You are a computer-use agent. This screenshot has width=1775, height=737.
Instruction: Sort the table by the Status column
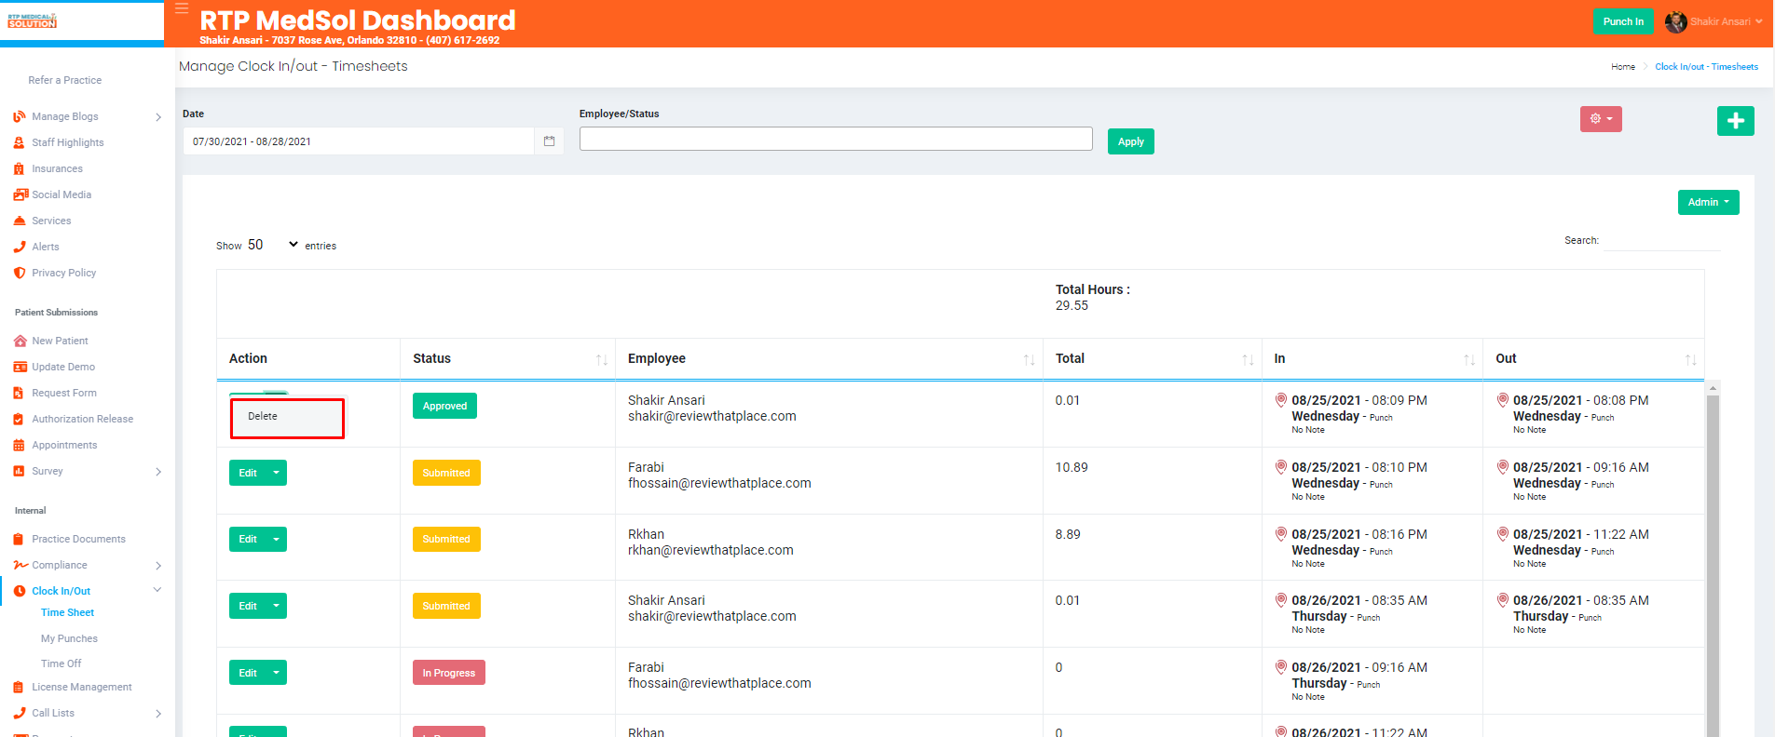click(x=508, y=359)
